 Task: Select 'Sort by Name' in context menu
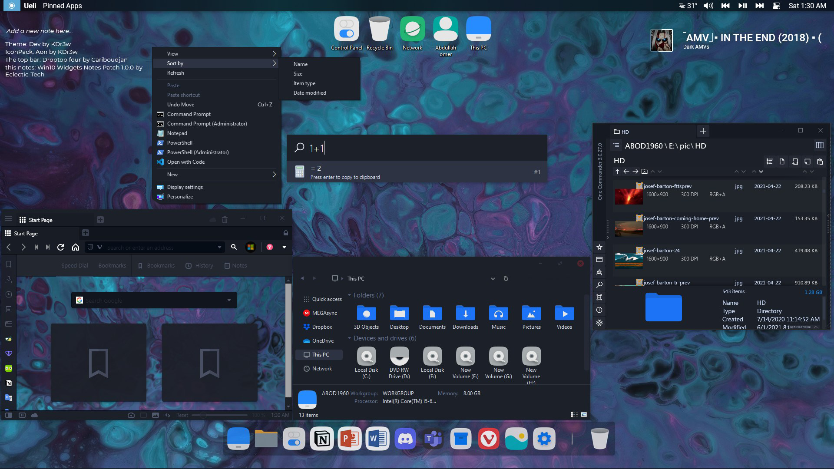300,63
